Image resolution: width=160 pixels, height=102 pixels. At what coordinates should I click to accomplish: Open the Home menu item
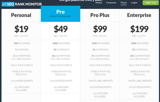99,3
